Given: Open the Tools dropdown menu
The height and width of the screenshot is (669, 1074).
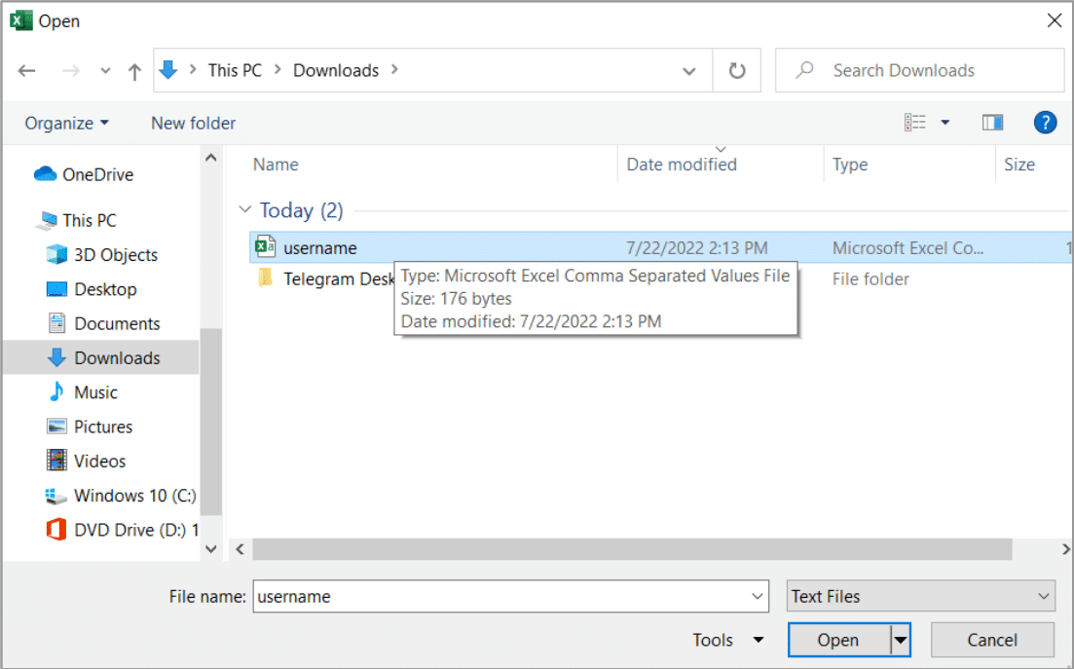Looking at the screenshot, I should 726,640.
